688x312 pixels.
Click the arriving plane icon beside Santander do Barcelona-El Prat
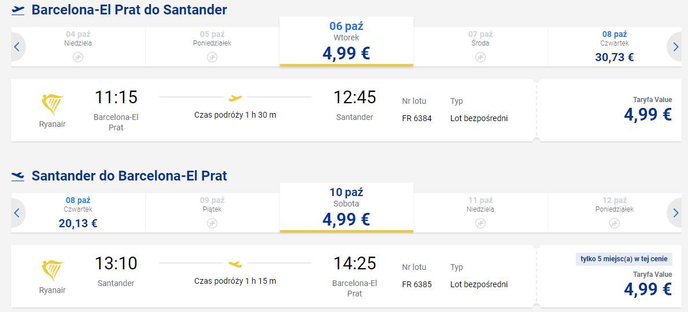[x=18, y=176]
